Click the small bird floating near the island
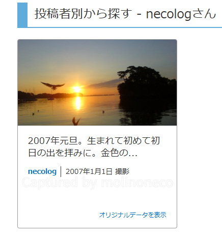Image resolution: width=222 pixels, height=237 pixels. pyautogui.click(x=103, y=111)
